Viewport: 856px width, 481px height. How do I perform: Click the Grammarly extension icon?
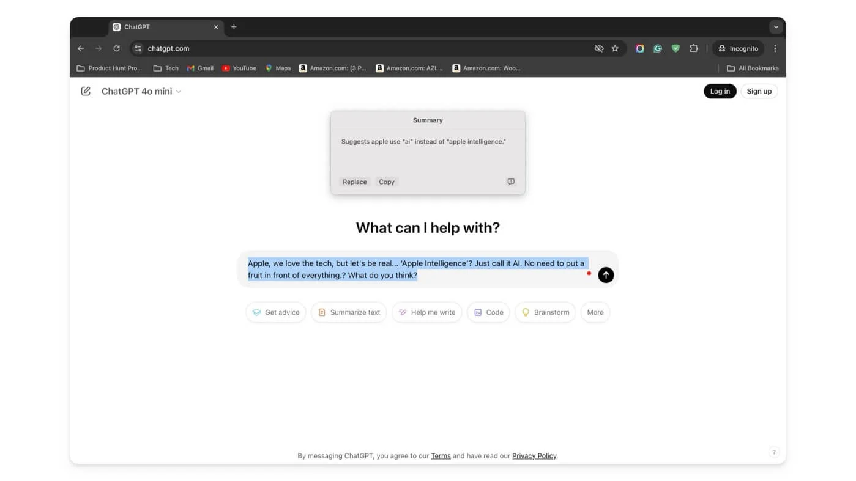658,48
